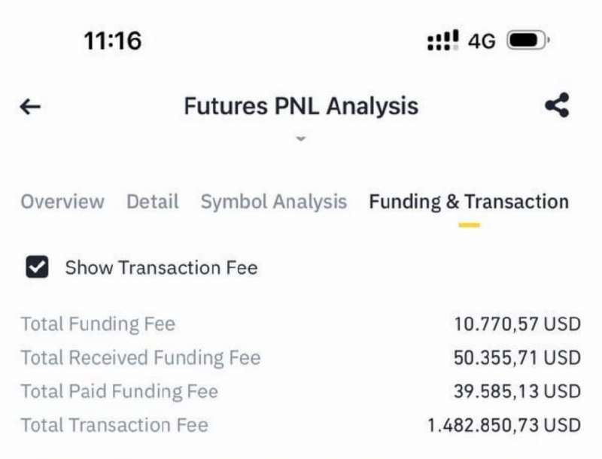Viewport: 602px width, 459px height.
Task: Open the Detail tab
Action: [x=152, y=202]
